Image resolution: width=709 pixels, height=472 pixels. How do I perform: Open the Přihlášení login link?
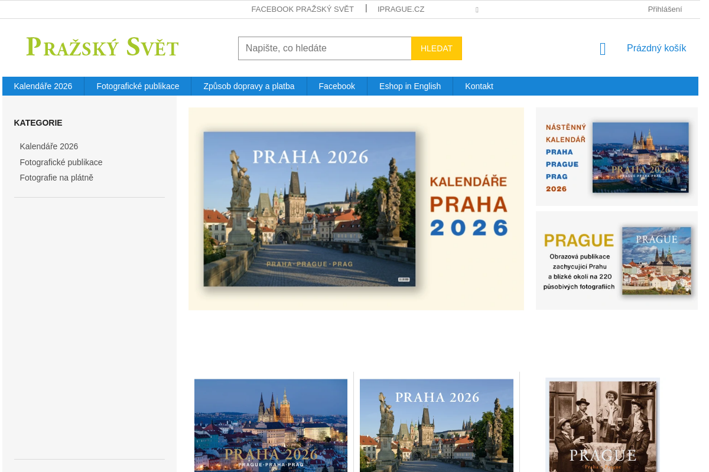[x=665, y=9]
